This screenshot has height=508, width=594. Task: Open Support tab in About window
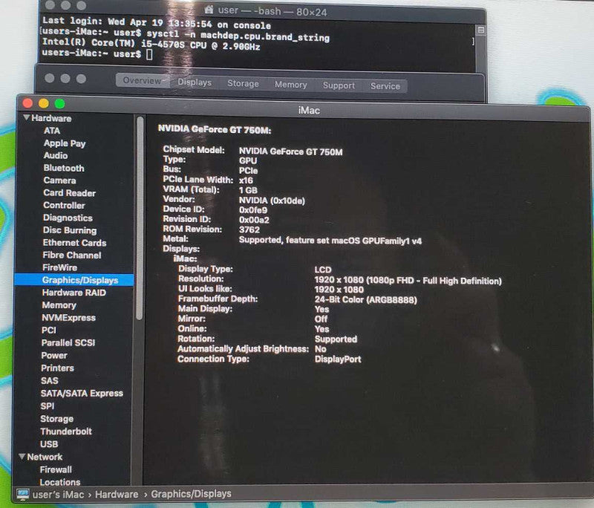coord(339,85)
